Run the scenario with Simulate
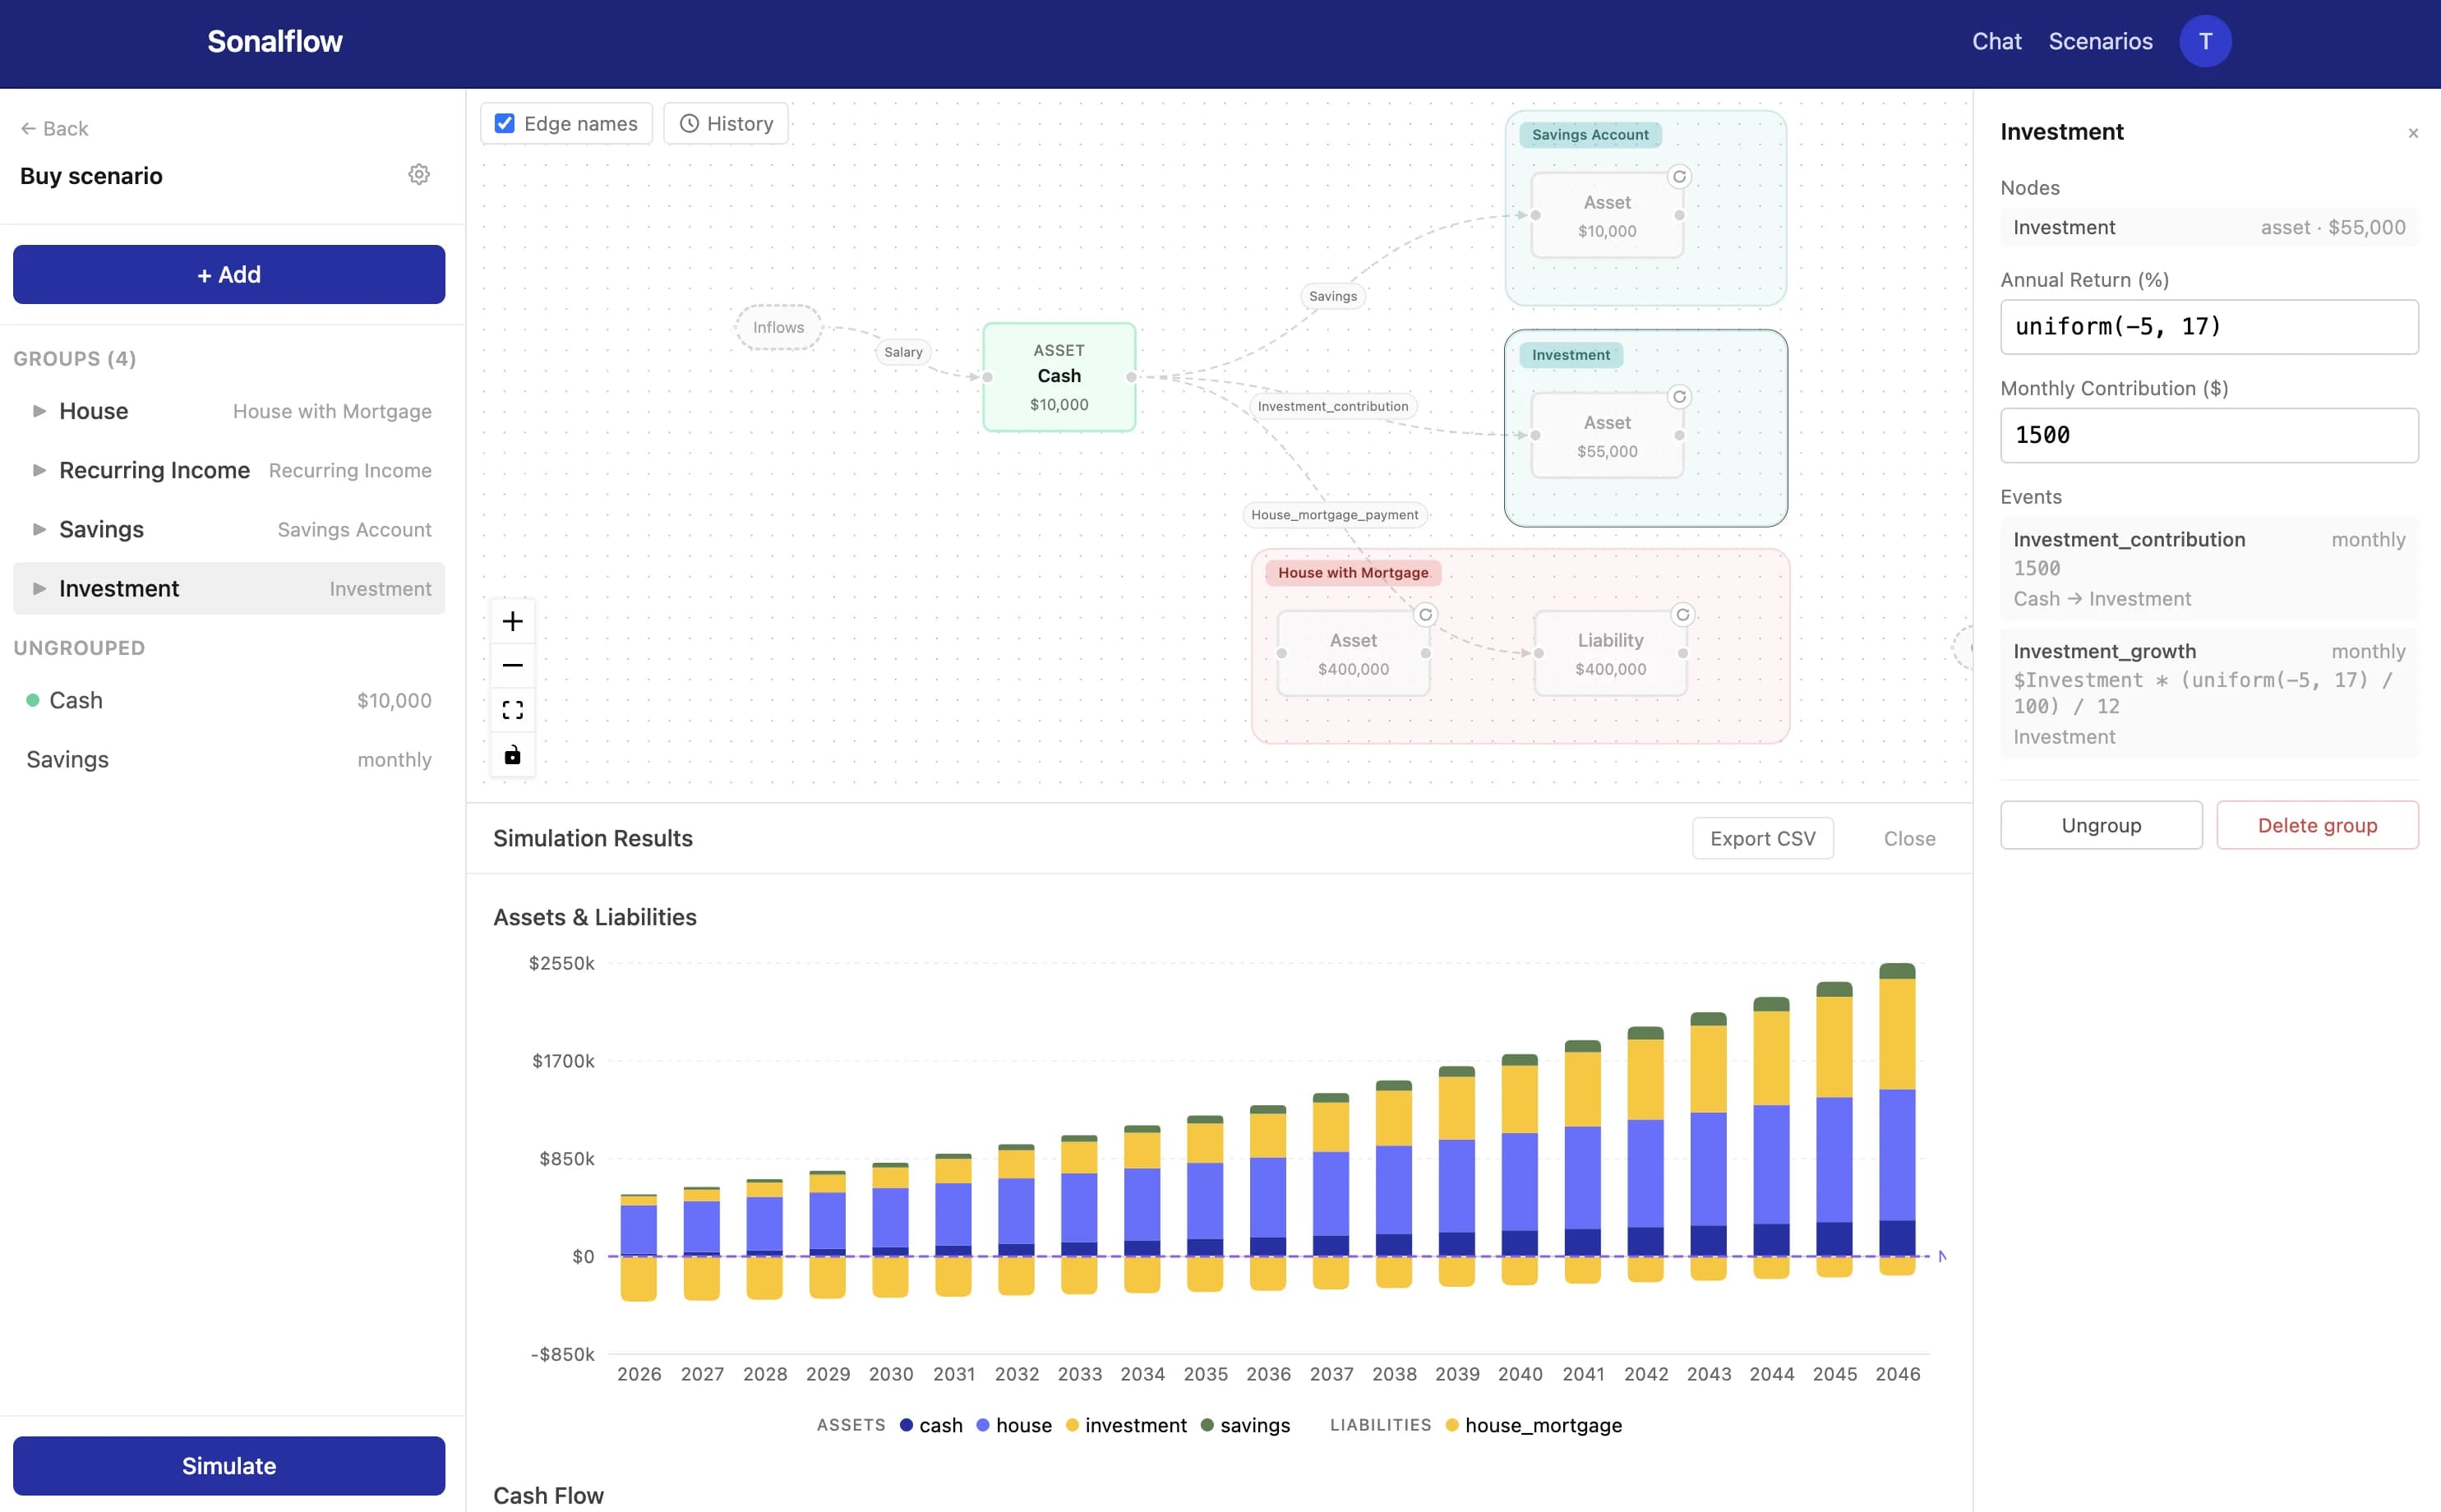Screen dimensions: 2441x1512 click(228, 1465)
